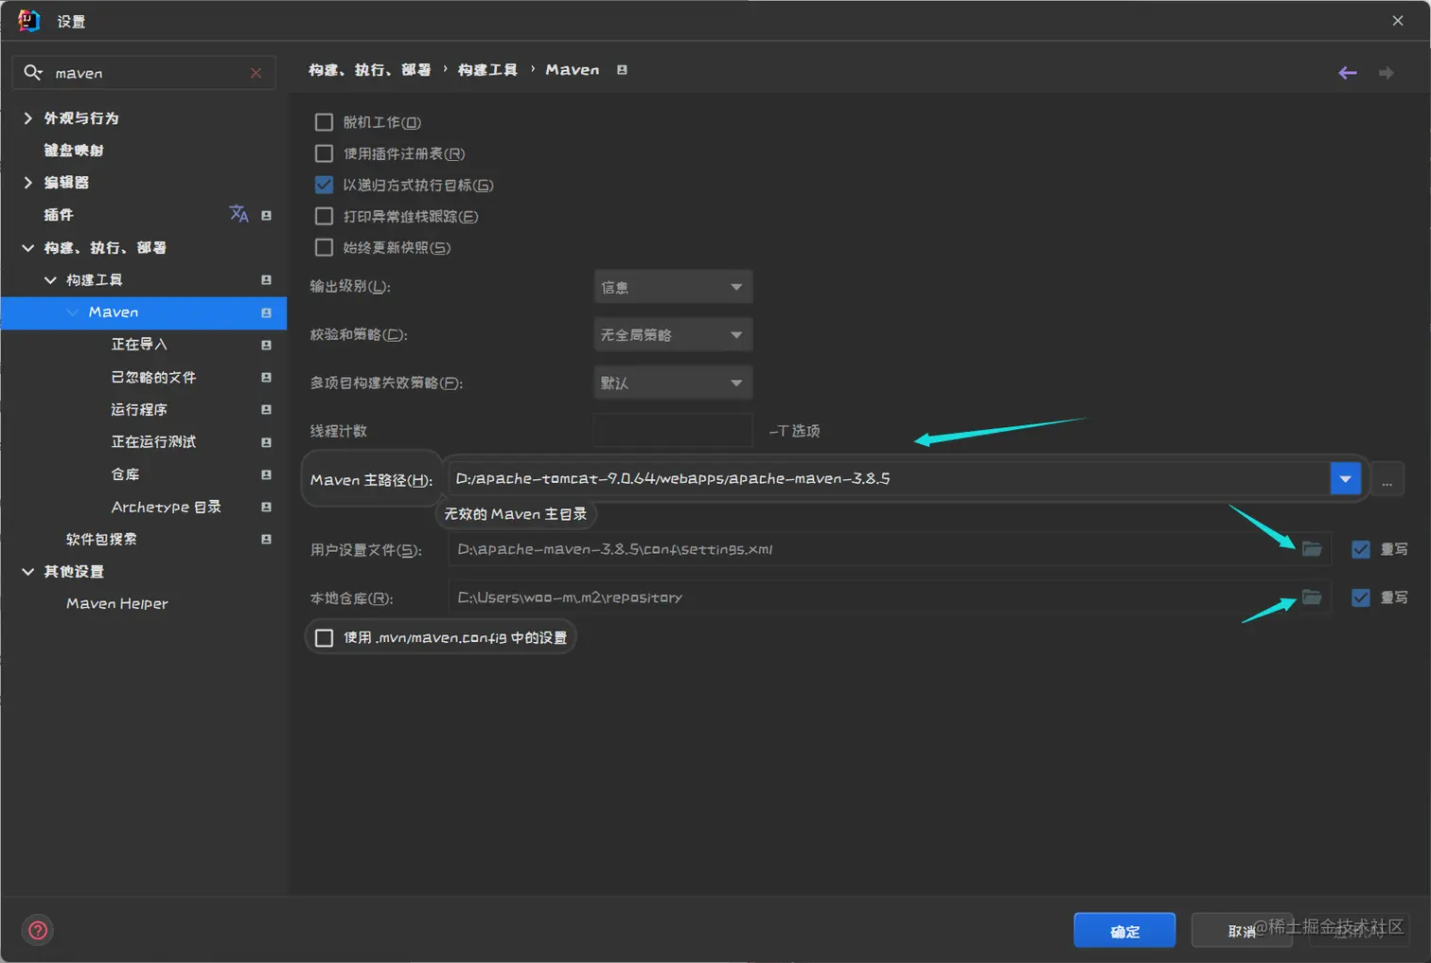Uncheck 重写 for the user settings file
Screen dimensions: 1431x963
1361,549
